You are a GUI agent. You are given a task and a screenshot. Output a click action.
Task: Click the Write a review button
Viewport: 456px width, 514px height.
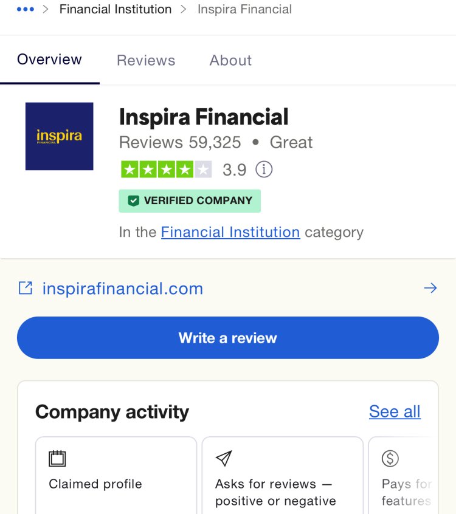point(228,338)
